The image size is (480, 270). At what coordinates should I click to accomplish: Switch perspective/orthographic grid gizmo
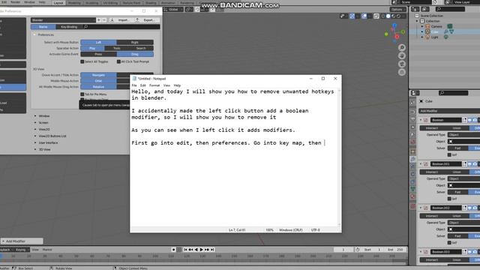pyautogui.click(x=402, y=72)
